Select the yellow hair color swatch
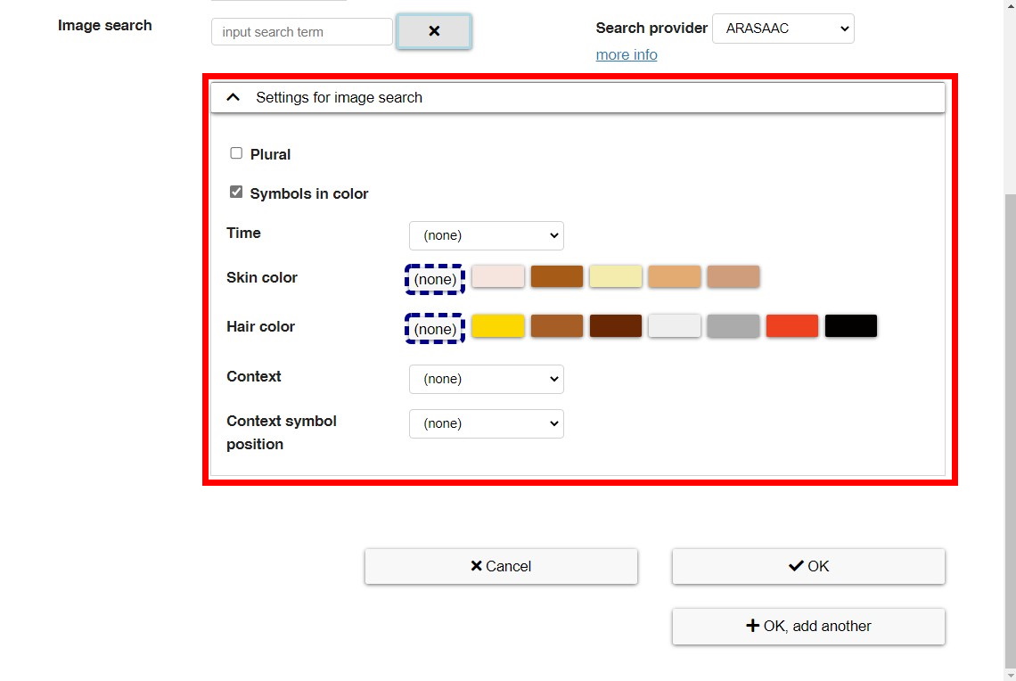 497,325
